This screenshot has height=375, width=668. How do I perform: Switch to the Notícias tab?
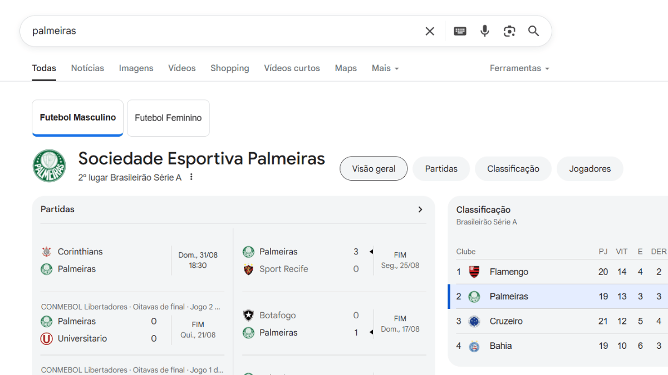87,68
